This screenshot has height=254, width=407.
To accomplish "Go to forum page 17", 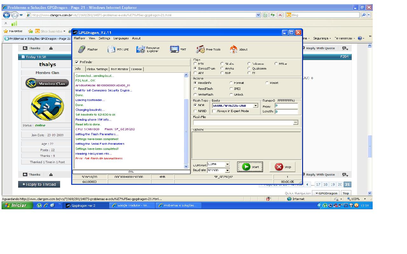I will [x=318, y=184].
